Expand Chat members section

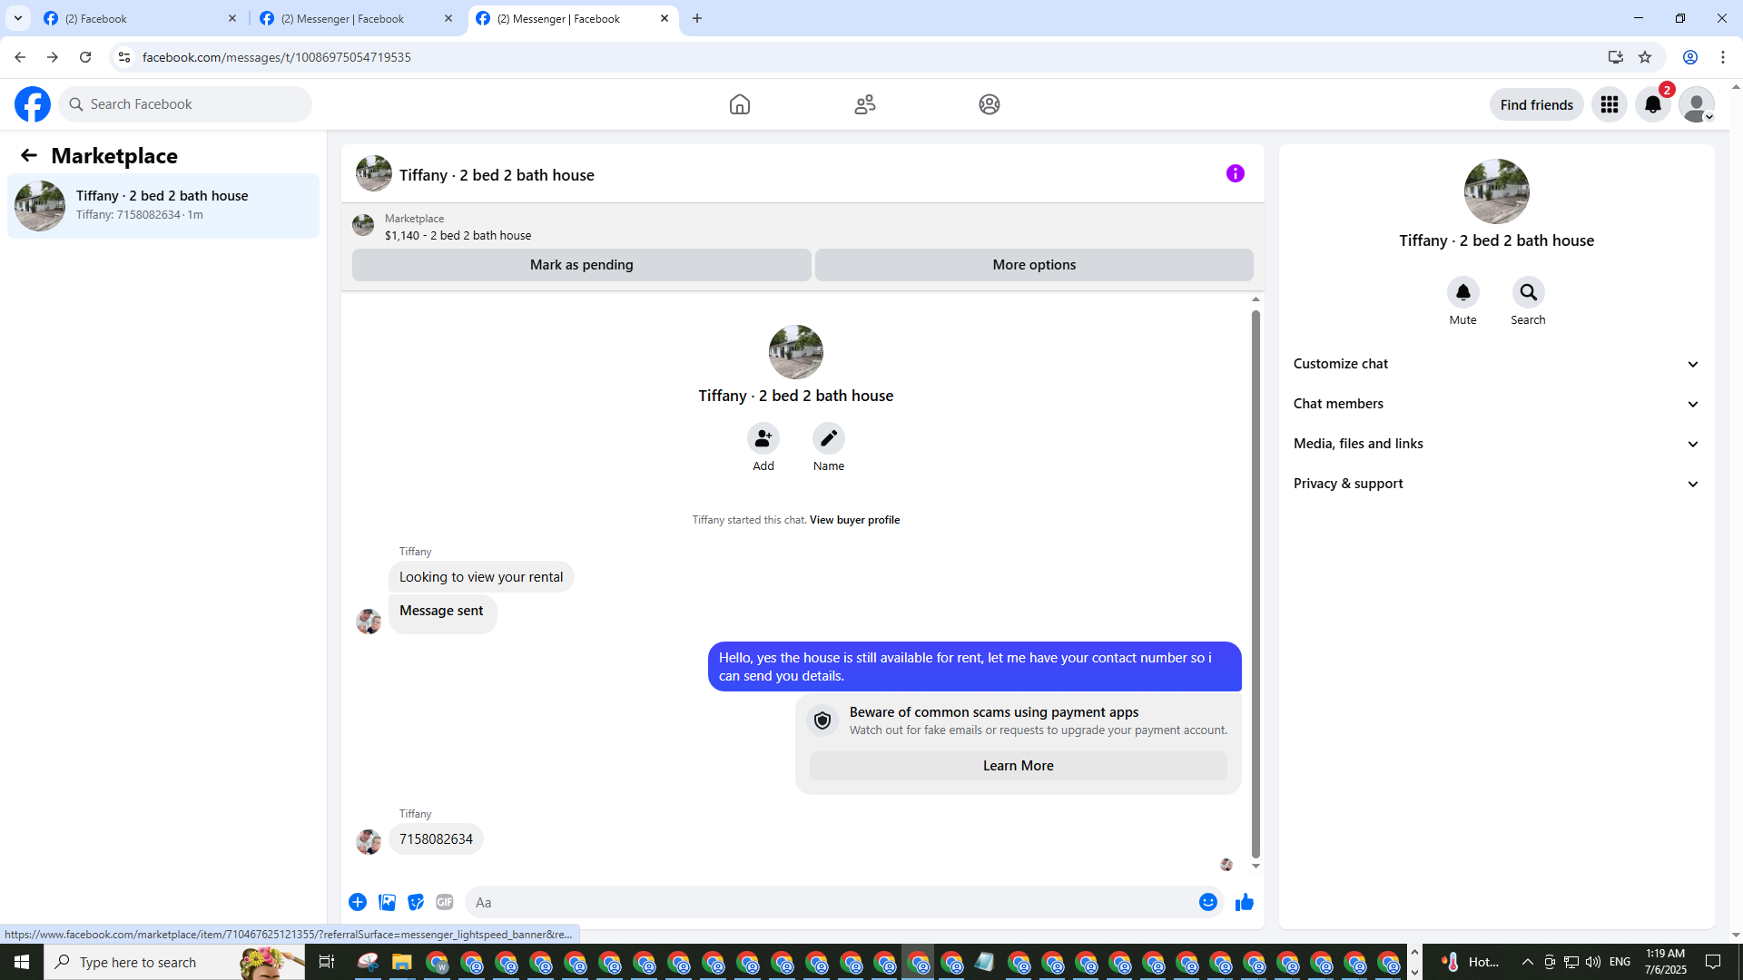tap(1495, 404)
